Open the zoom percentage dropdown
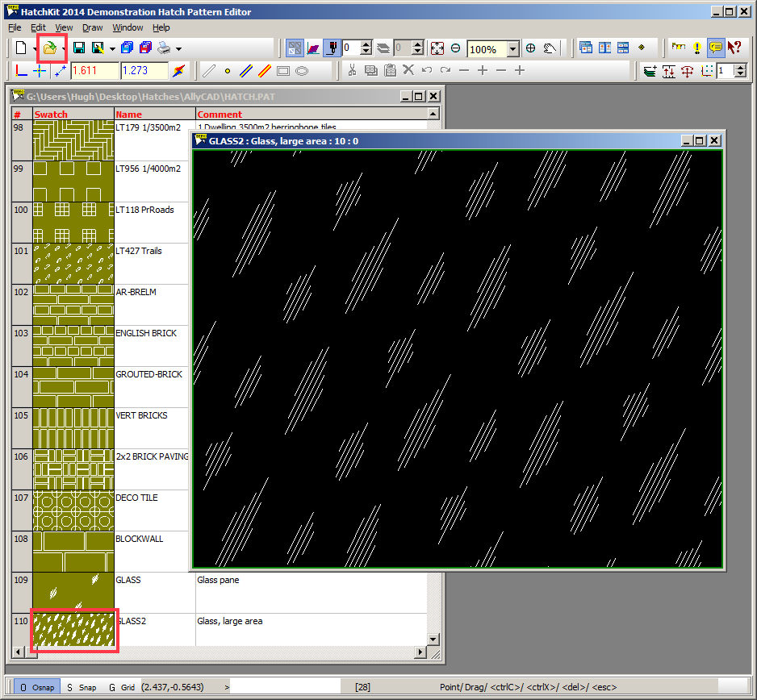This screenshot has width=757, height=700. point(513,49)
